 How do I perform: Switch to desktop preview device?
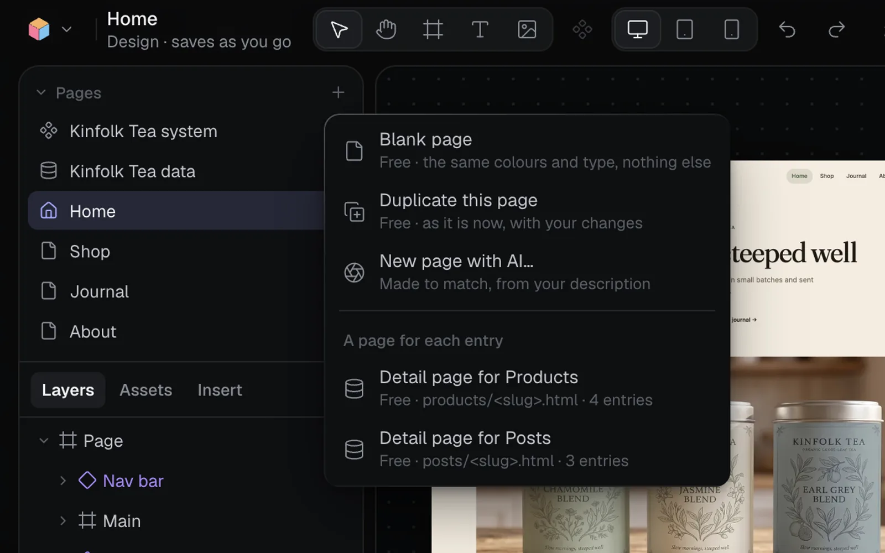tap(637, 29)
